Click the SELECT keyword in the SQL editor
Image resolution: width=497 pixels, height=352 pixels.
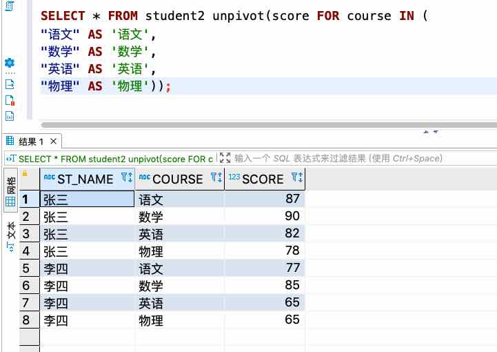point(63,16)
